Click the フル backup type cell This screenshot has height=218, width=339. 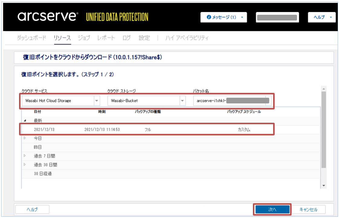[148, 130]
